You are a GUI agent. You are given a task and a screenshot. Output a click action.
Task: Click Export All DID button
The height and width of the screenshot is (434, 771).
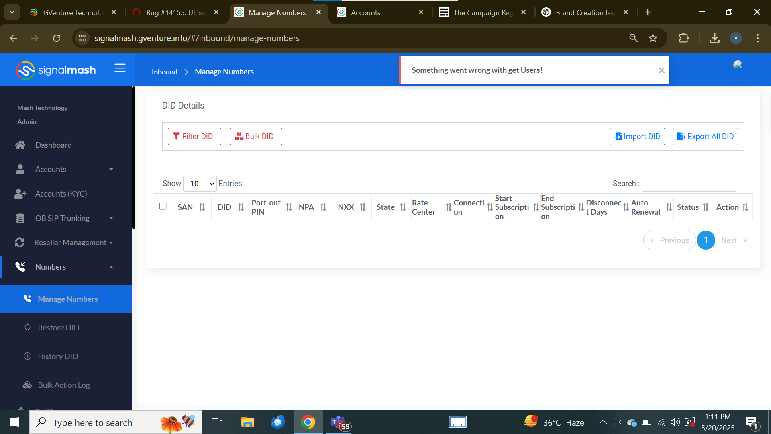click(x=705, y=136)
